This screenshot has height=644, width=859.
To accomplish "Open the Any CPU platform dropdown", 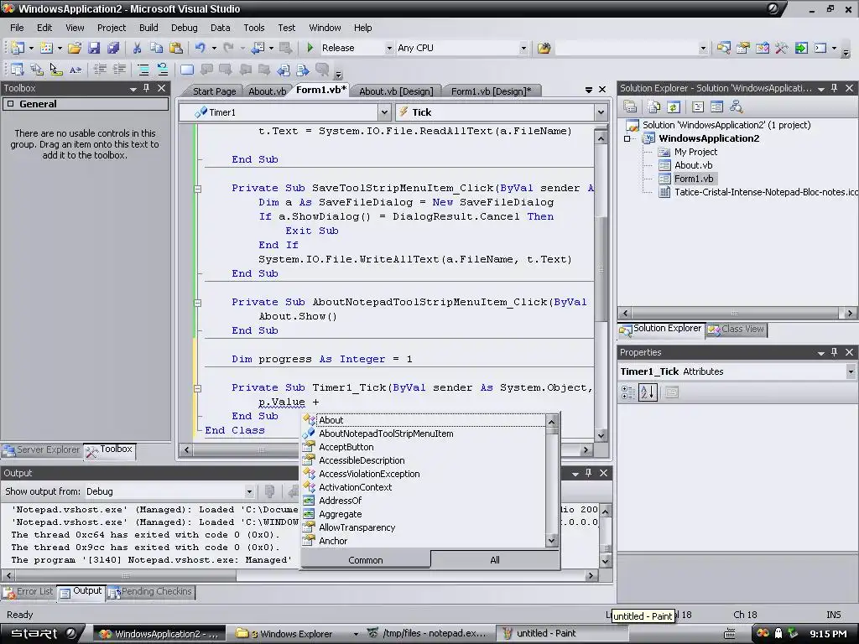I will click(523, 48).
